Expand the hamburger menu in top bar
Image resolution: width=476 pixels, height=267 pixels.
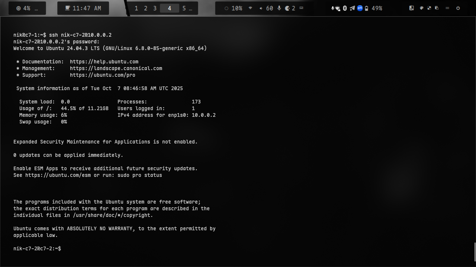447,8
